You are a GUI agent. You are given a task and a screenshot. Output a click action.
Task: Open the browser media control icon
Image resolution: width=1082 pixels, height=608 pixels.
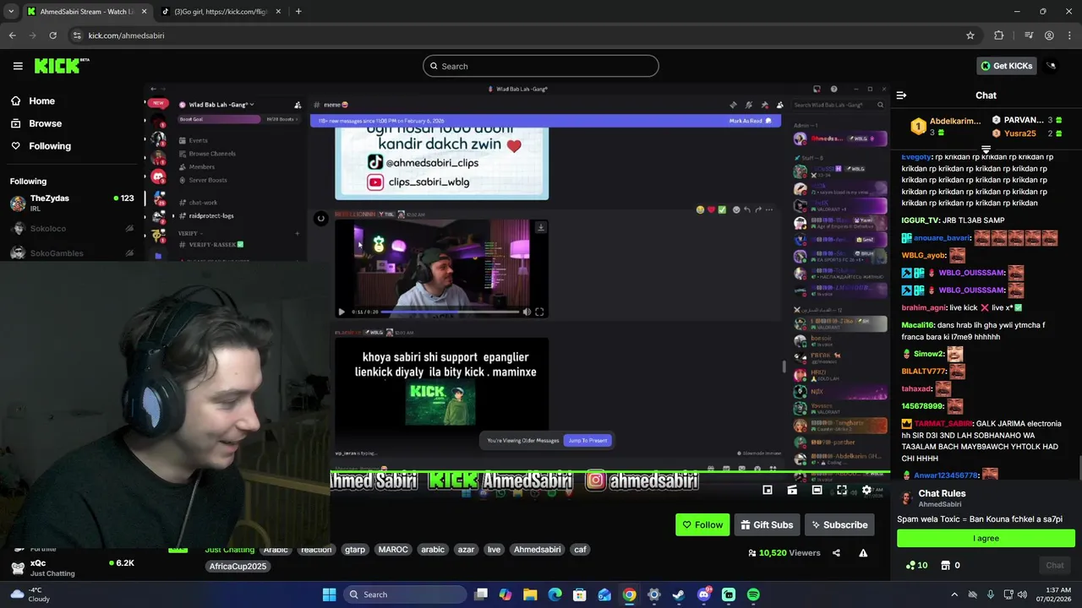point(1029,35)
